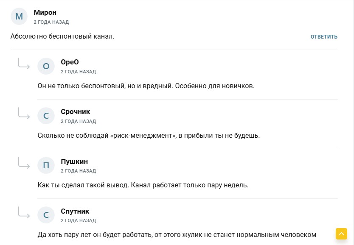Open the author name OpeO
Viewport: 354px width, 245px height.
[x=70, y=62]
